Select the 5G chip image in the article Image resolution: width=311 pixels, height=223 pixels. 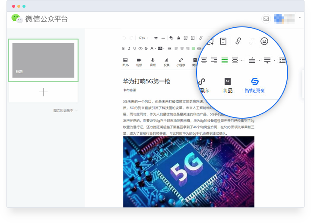tap(189, 172)
